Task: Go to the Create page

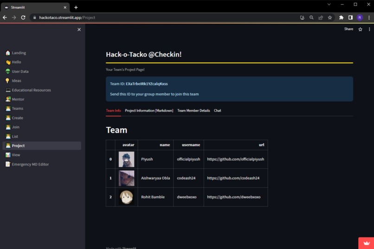Action: click(42, 118)
